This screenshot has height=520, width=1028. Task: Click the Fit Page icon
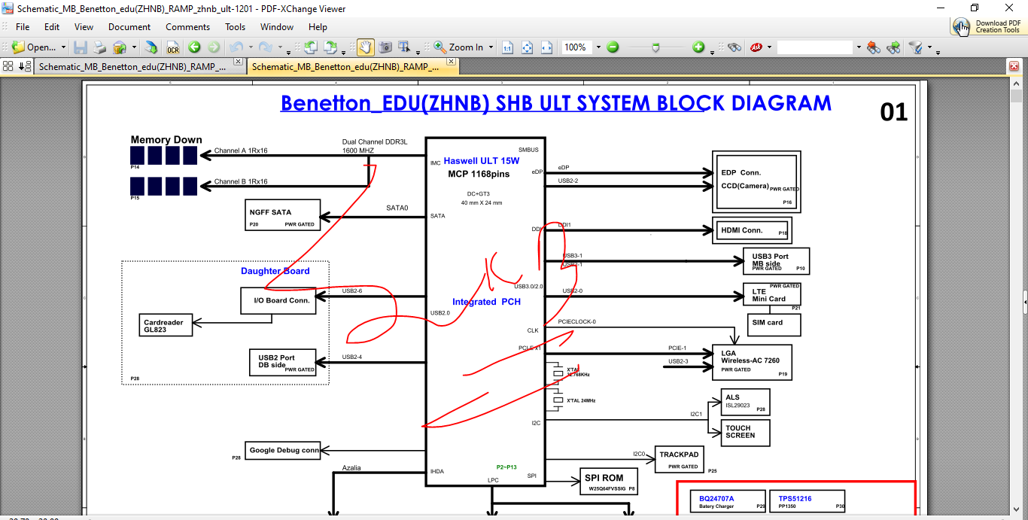point(527,47)
